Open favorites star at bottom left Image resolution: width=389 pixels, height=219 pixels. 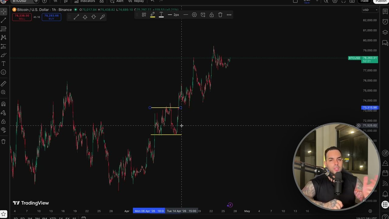(4, 214)
